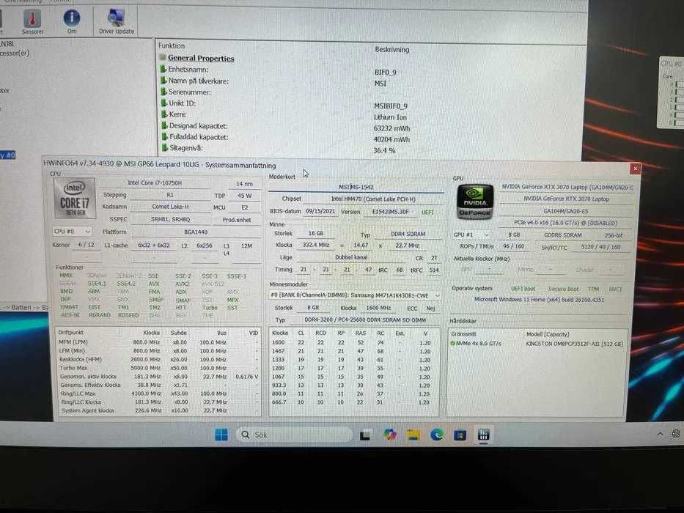This screenshot has width=684, height=513.
Task: Select the Enhetsnamn row icon
Action: pyautogui.click(x=163, y=69)
